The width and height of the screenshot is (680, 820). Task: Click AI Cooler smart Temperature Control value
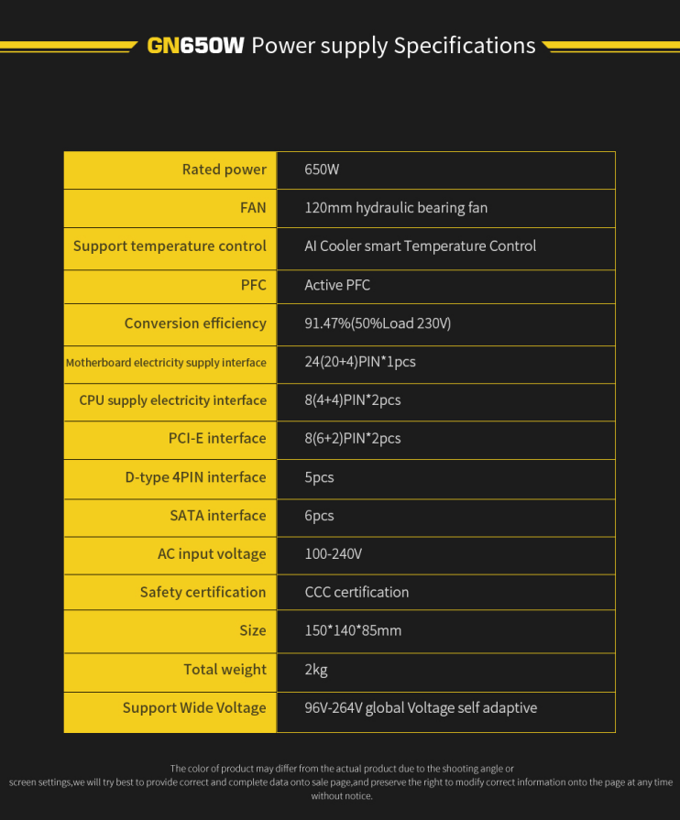[x=420, y=246]
